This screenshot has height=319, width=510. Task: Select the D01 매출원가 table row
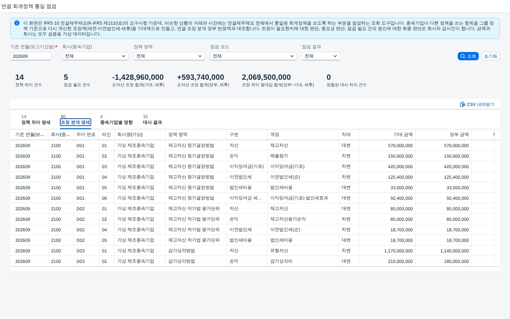[x=255, y=156]
